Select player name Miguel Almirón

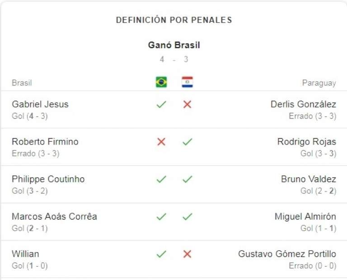point(305,217)
